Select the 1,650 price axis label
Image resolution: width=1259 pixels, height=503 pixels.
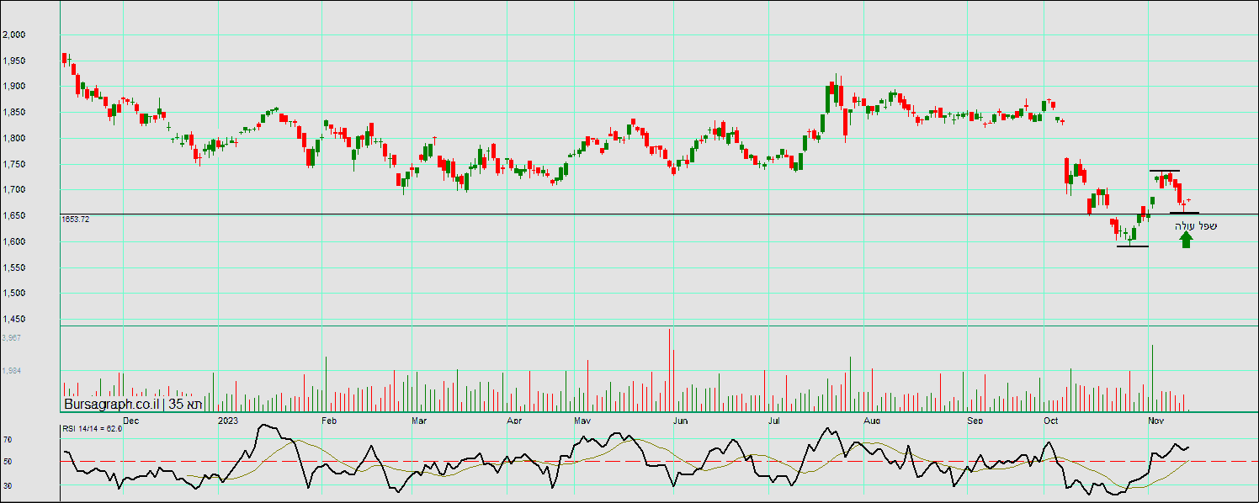pos(14,215)
